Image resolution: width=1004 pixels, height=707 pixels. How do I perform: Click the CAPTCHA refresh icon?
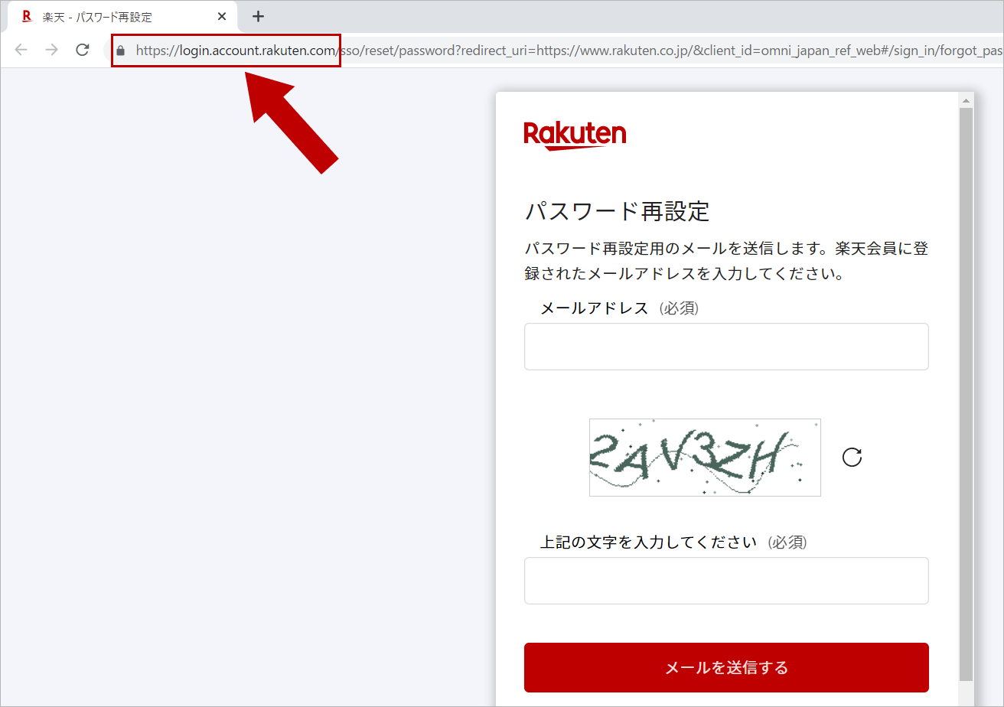tap(852, 457)
